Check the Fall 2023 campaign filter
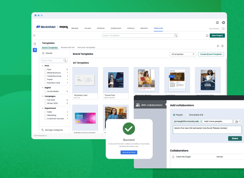This screenshot has width=244, height=178. [x=45, y=100]
